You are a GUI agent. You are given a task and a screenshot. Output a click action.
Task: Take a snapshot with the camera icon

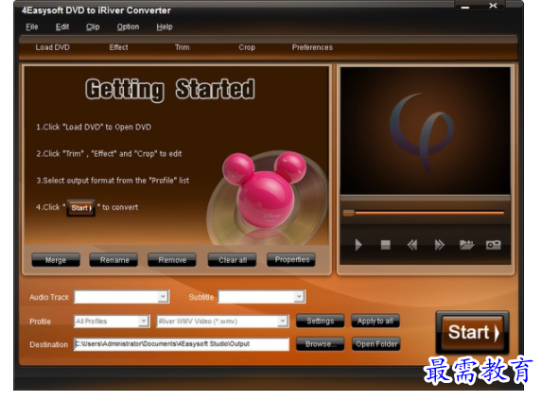[493, 245]
